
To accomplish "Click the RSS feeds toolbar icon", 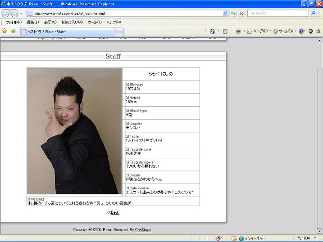I will pos(225,31).
